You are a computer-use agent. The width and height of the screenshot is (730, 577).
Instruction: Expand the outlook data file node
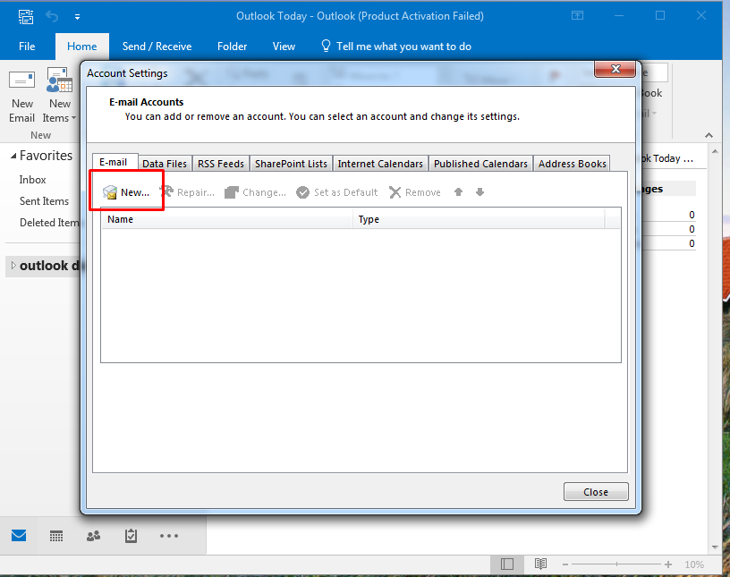point(13,266)
